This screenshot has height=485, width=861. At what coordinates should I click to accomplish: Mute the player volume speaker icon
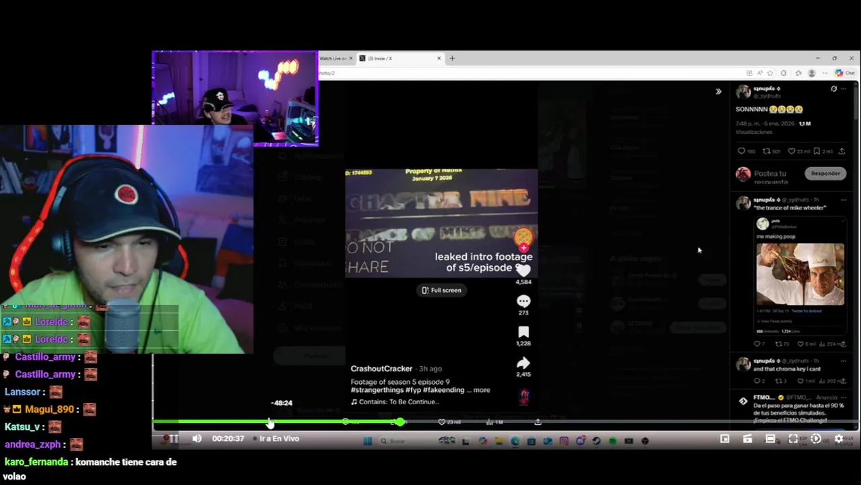(197, 439)
